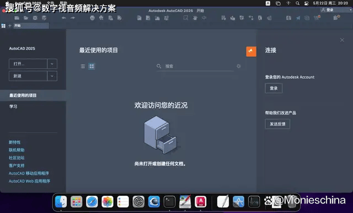This screenshot has height=213, width=353.
Task: Click the input source A icon in the menu bar
Action: click(x=268, y=3)
